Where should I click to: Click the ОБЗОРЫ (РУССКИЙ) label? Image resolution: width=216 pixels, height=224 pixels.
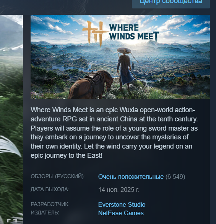point(58,176)
